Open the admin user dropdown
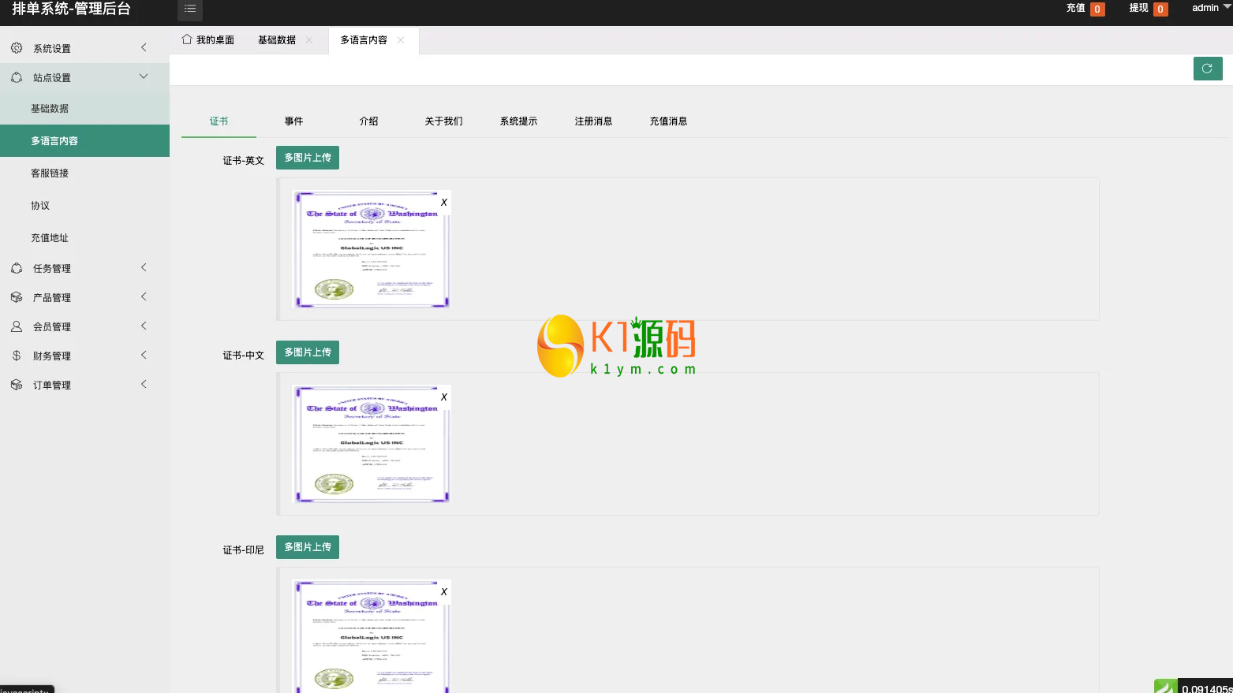The image size is (1233, 693). tap(1210, 8)
